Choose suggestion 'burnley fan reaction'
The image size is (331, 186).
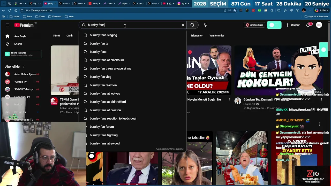tap(133, 85)
